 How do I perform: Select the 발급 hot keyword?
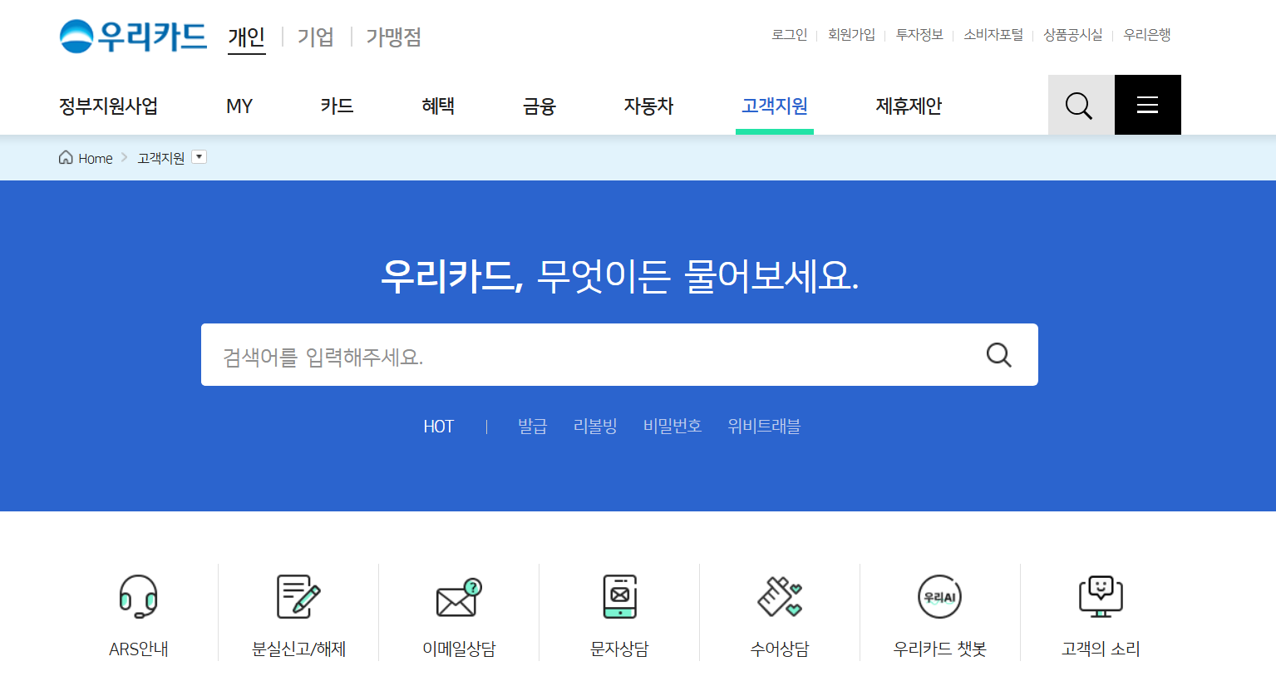(x=533, y=427)
